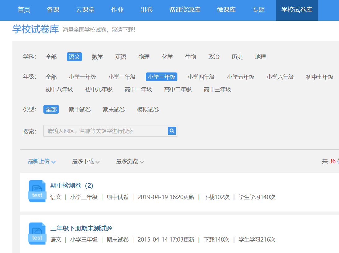Go to the 备课资源库 nav item

point(185,10)
